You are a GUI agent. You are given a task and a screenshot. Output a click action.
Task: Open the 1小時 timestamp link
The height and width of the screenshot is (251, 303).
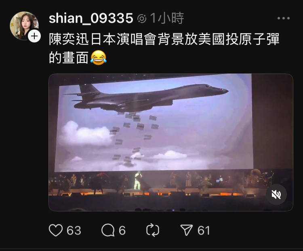pos(167,18)
